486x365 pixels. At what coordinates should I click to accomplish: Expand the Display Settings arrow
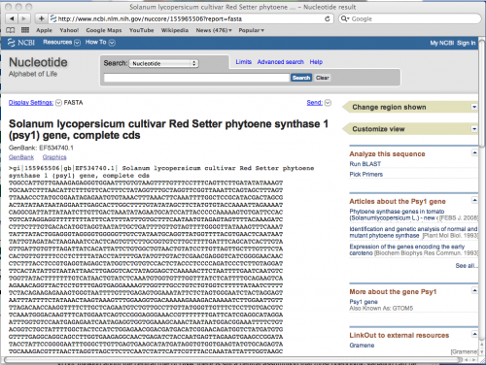coord(58,103)
